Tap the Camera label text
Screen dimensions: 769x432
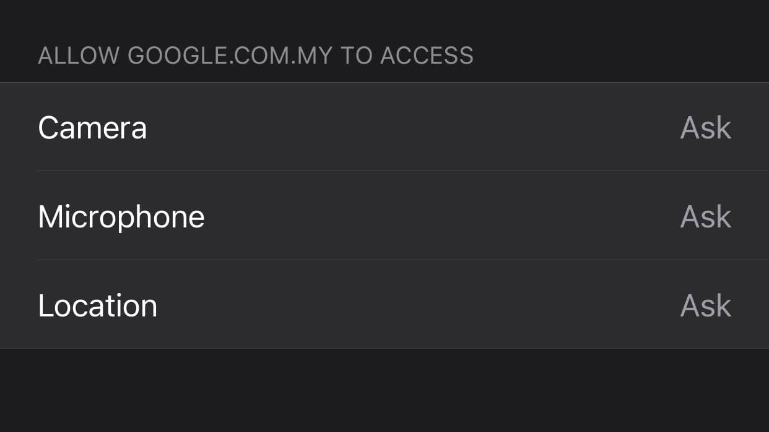click(92, 128)
